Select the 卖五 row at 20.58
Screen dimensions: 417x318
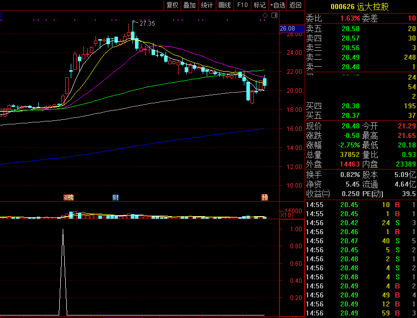point(361,29)
